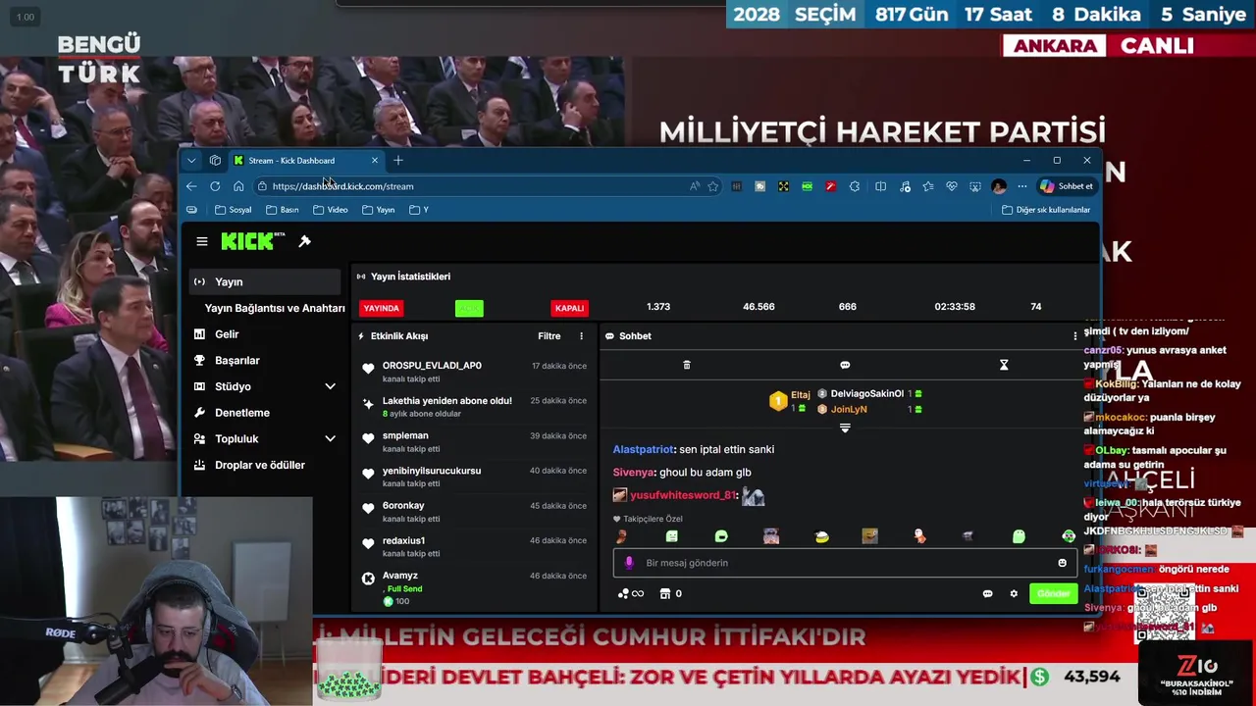This screenshot has height=706, width=1256.
Task: Expand the Stüdyo sidebar section chevron
Action: [x=330, y=387]
